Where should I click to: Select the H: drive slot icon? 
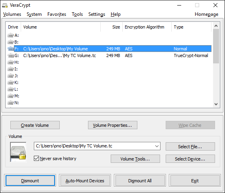click(x=11, y=62)
